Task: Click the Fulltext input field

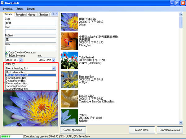Action: [x=30, y=40]
